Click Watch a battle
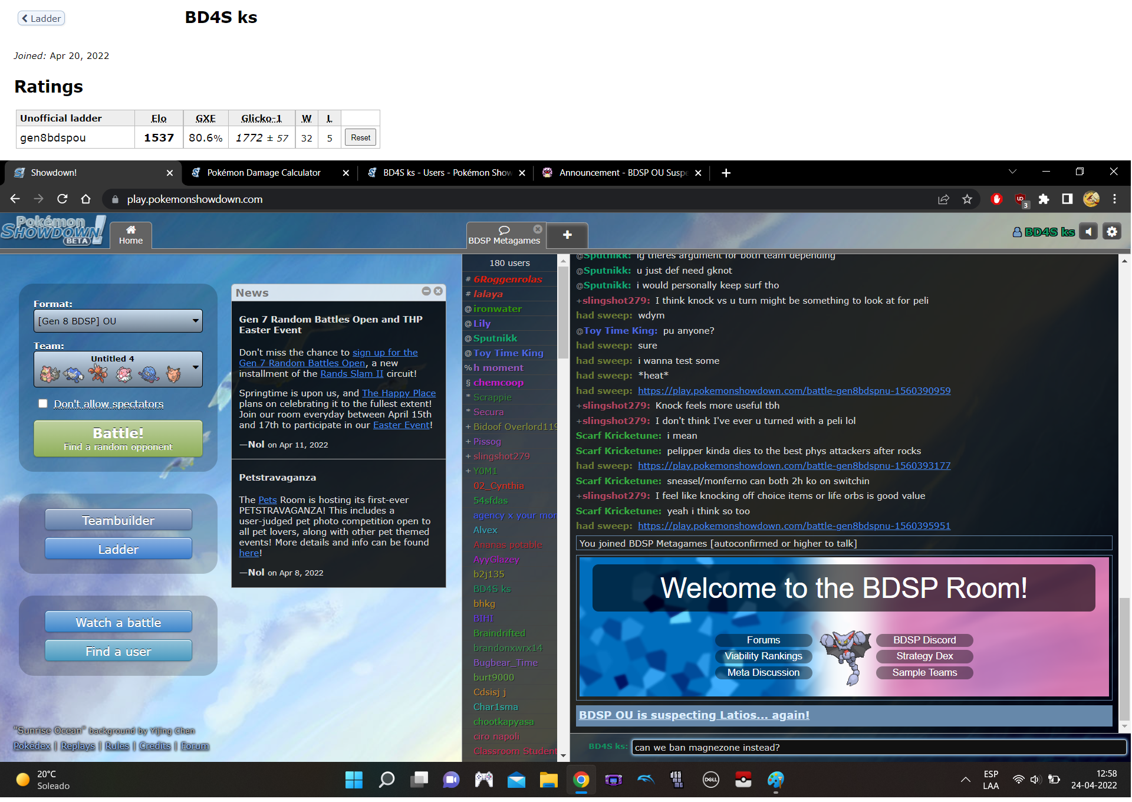The image size is (1132, 802). (x=119, y=622)
